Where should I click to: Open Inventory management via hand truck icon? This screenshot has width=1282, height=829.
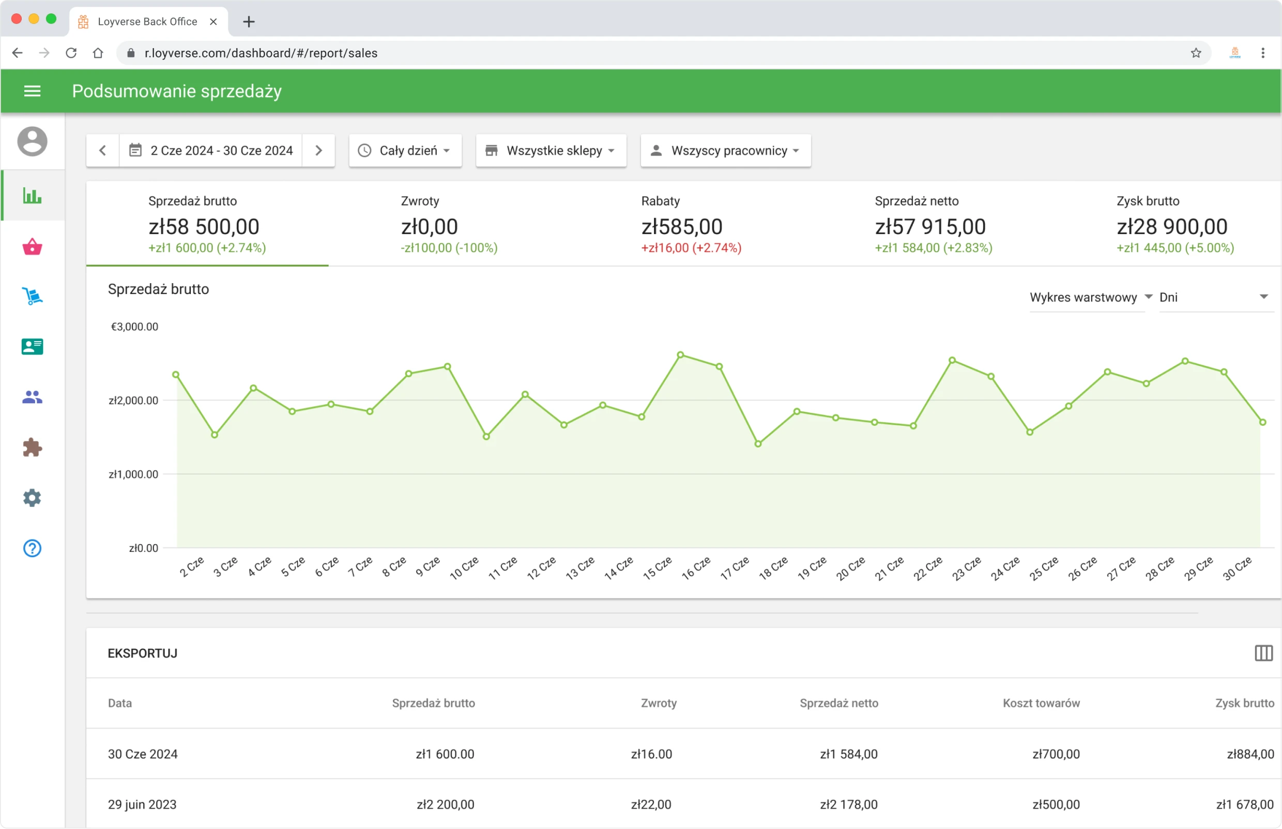32,297
